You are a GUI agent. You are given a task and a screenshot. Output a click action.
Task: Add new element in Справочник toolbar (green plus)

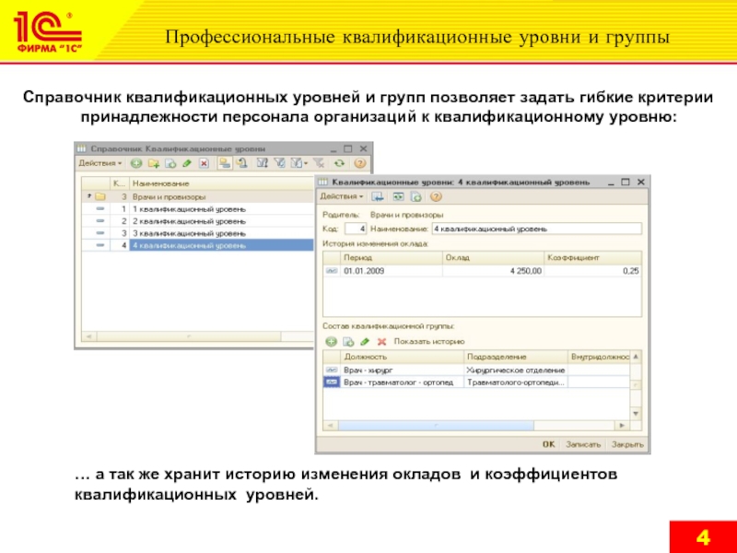click(136, 164)
